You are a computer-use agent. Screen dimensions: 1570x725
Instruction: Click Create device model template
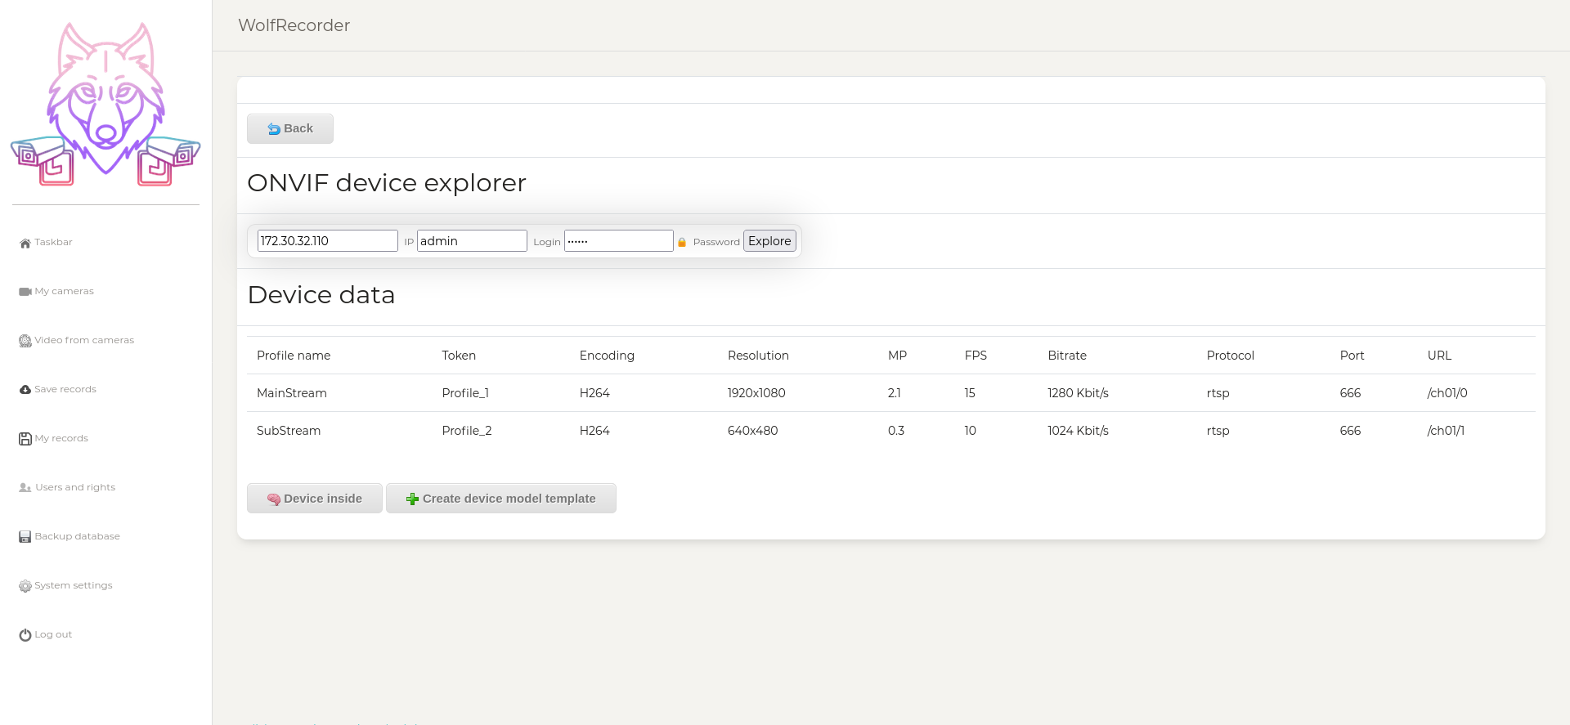[501, 499]
